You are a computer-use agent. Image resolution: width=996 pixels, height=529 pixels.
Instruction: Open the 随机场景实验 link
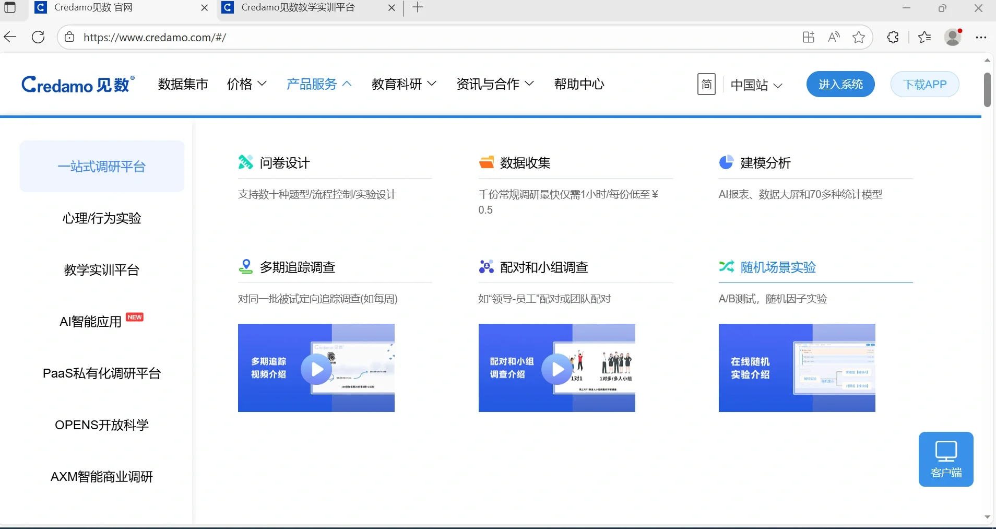pos(778,267)
